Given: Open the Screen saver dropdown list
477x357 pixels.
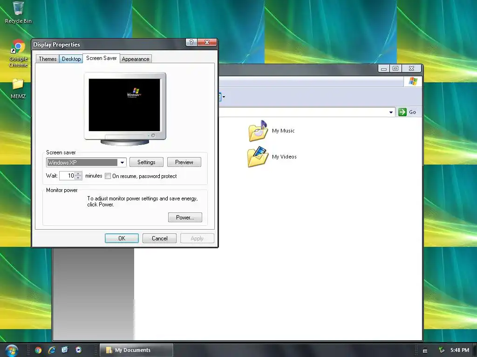Looking at the screenshot, I should (x=122, y=162).
